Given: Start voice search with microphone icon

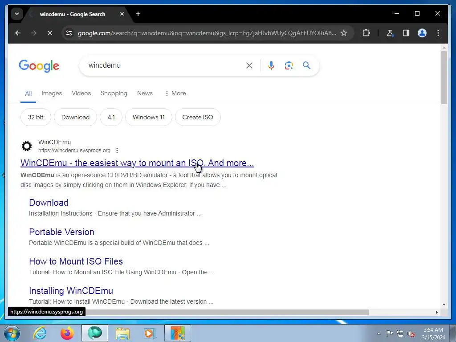Looking at the screenshot, I should 271,65.
